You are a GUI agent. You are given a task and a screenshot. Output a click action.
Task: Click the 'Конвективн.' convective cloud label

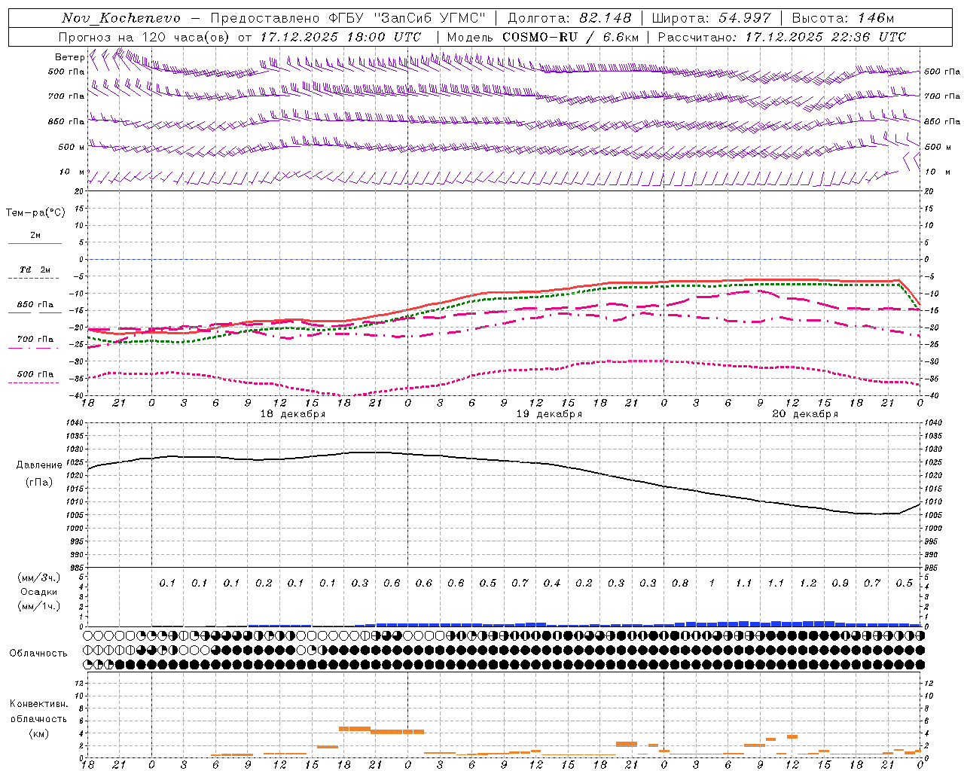pos(38,704)
